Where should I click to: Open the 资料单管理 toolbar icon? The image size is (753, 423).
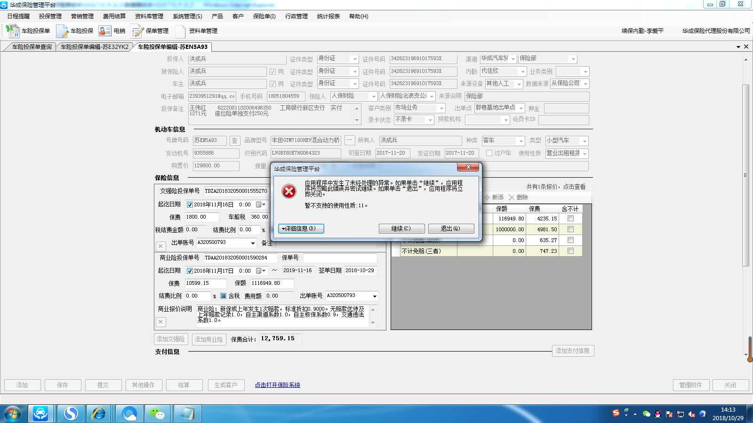click(180, 31)
